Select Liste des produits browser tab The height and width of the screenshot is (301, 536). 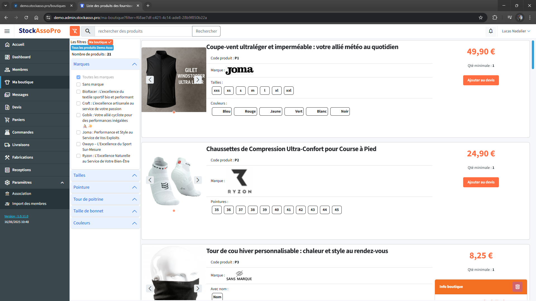pos(109,6)
